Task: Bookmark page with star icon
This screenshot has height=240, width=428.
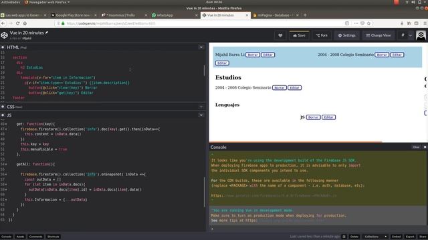Action: [x=368, y=23]
